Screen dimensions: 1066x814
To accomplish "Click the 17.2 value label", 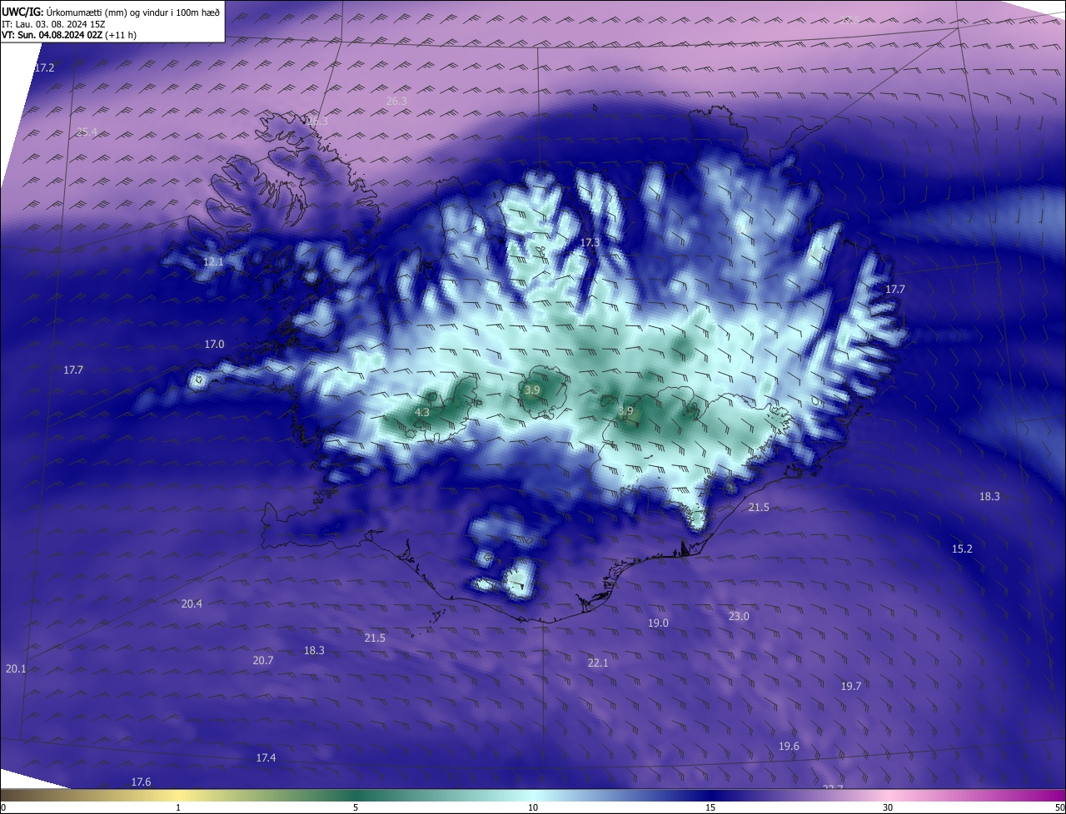I will [44, 67].
